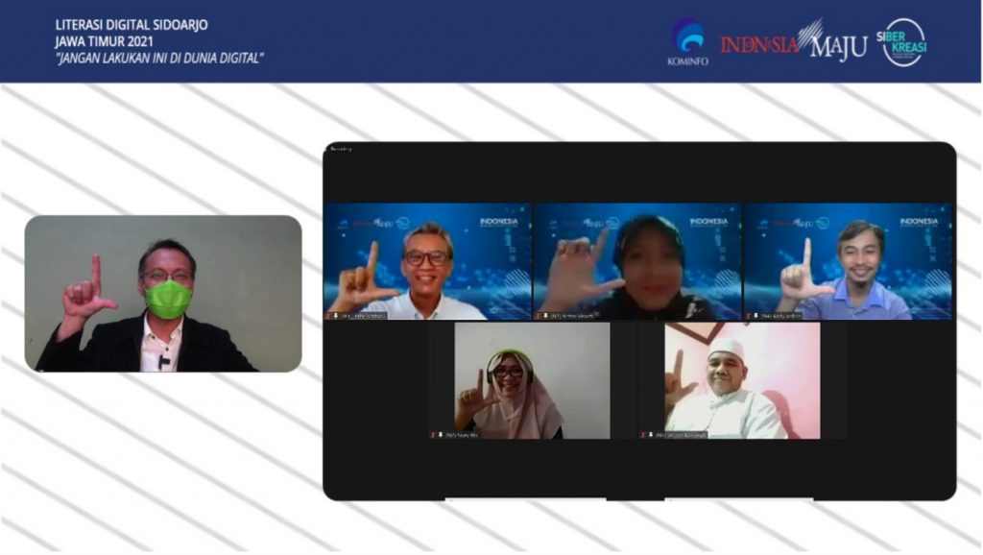This screenshot has width=983, height=555.
Task: Select the video tile of man in white cap
Action: tap(729, 380)
